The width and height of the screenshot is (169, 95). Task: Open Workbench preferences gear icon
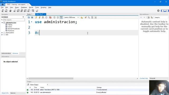[x=158, y=11]
